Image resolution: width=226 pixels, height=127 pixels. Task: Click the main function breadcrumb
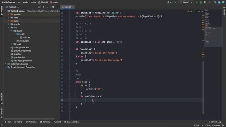coord(54,2)
